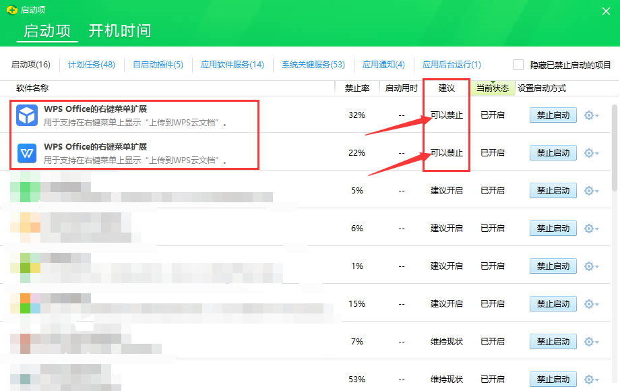620x391 pixels.
Task: Click the description under the cube-icon WPS entry
Action: (x=135, y=123)
